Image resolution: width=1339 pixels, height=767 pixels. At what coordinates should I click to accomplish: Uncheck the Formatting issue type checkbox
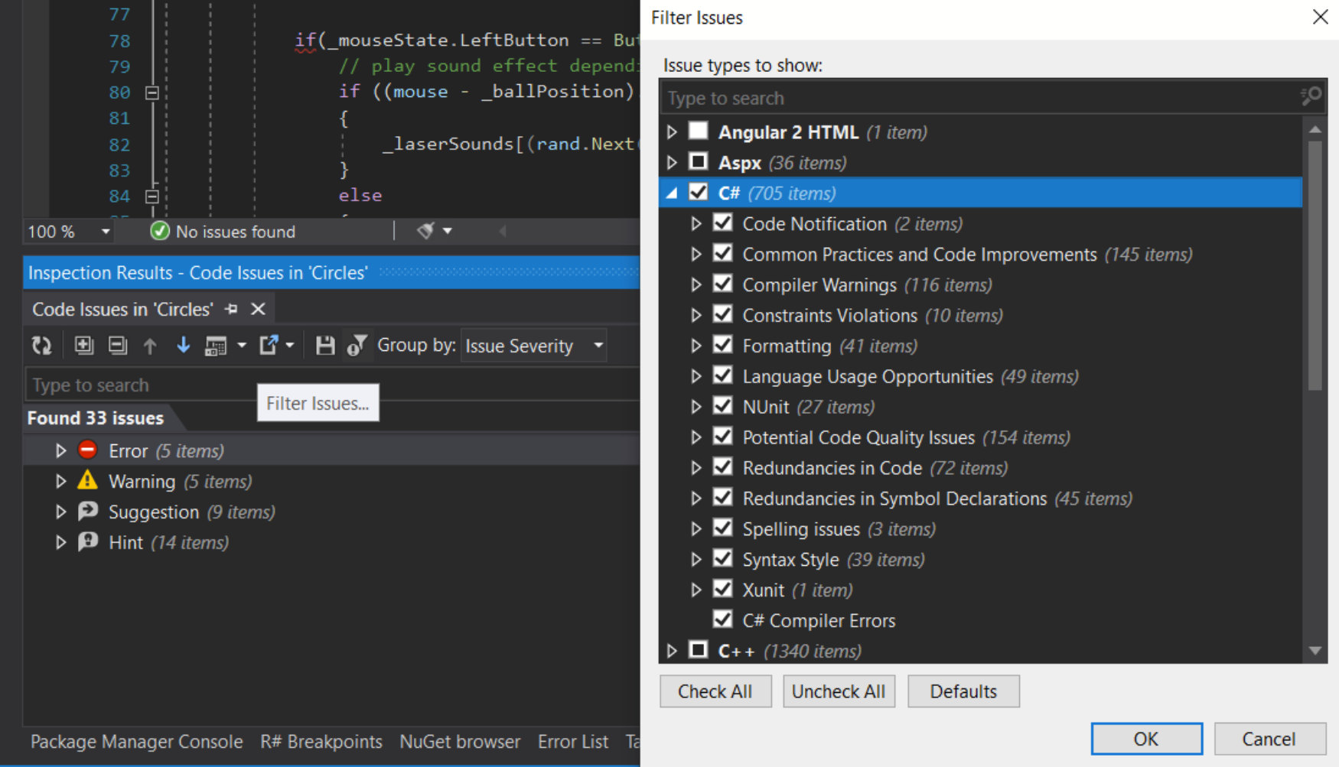(722, 346)
